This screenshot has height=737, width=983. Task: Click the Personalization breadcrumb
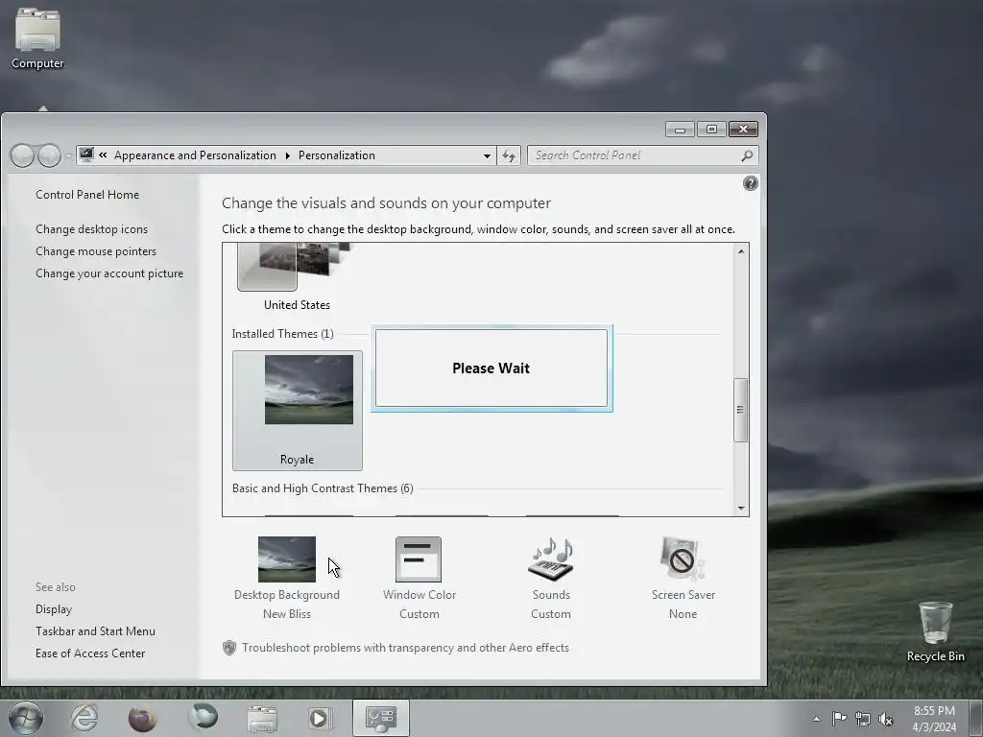point(337,155)
